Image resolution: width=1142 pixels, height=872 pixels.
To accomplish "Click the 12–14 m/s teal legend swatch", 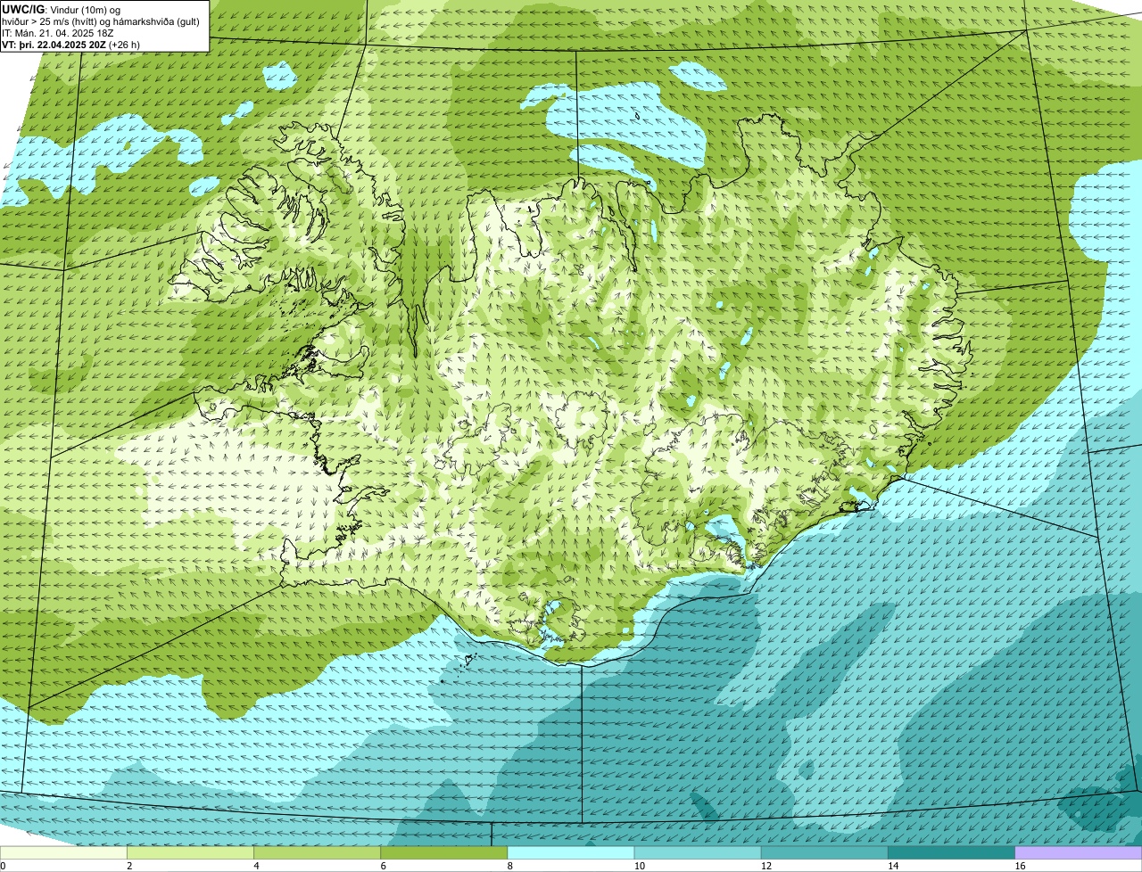I will pyautogui.click(x=825, y=852).
